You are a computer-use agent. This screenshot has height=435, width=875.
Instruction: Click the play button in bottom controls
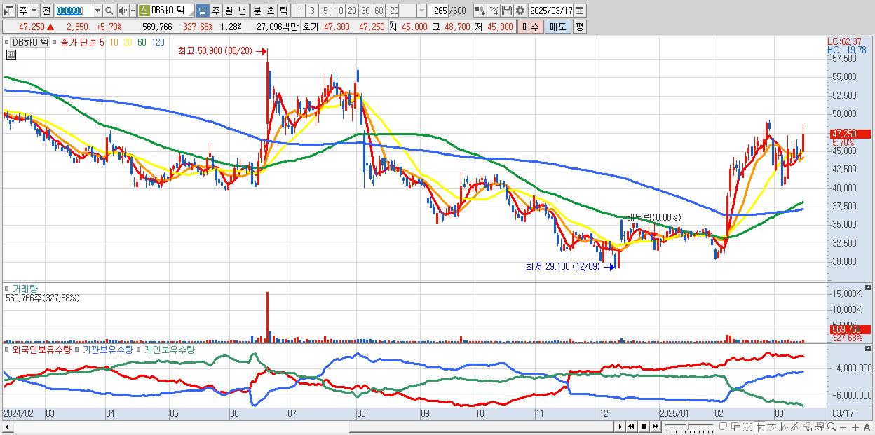pyautogui.click(x=620, y=427)
